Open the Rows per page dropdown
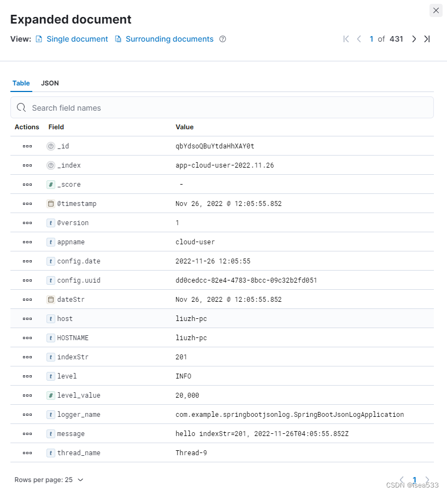 click(x=49, y=480)
